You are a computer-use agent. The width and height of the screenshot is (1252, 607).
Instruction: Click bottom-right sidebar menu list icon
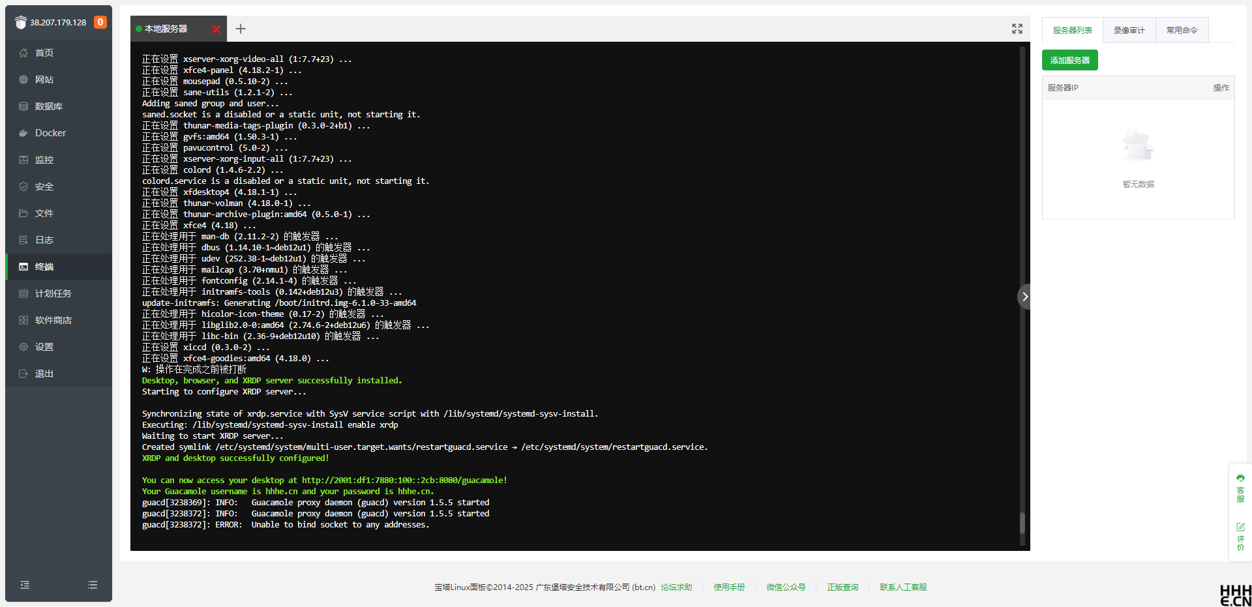click(93, 585)
